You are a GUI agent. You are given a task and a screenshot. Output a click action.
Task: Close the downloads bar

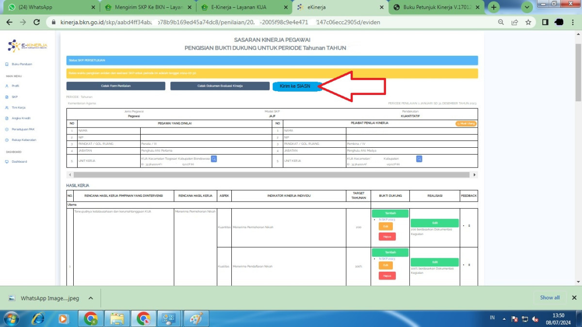click(x=574, y=298)
